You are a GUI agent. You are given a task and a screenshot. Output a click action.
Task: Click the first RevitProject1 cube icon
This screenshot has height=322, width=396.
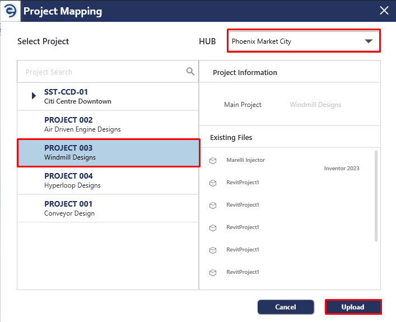point(213,183)
